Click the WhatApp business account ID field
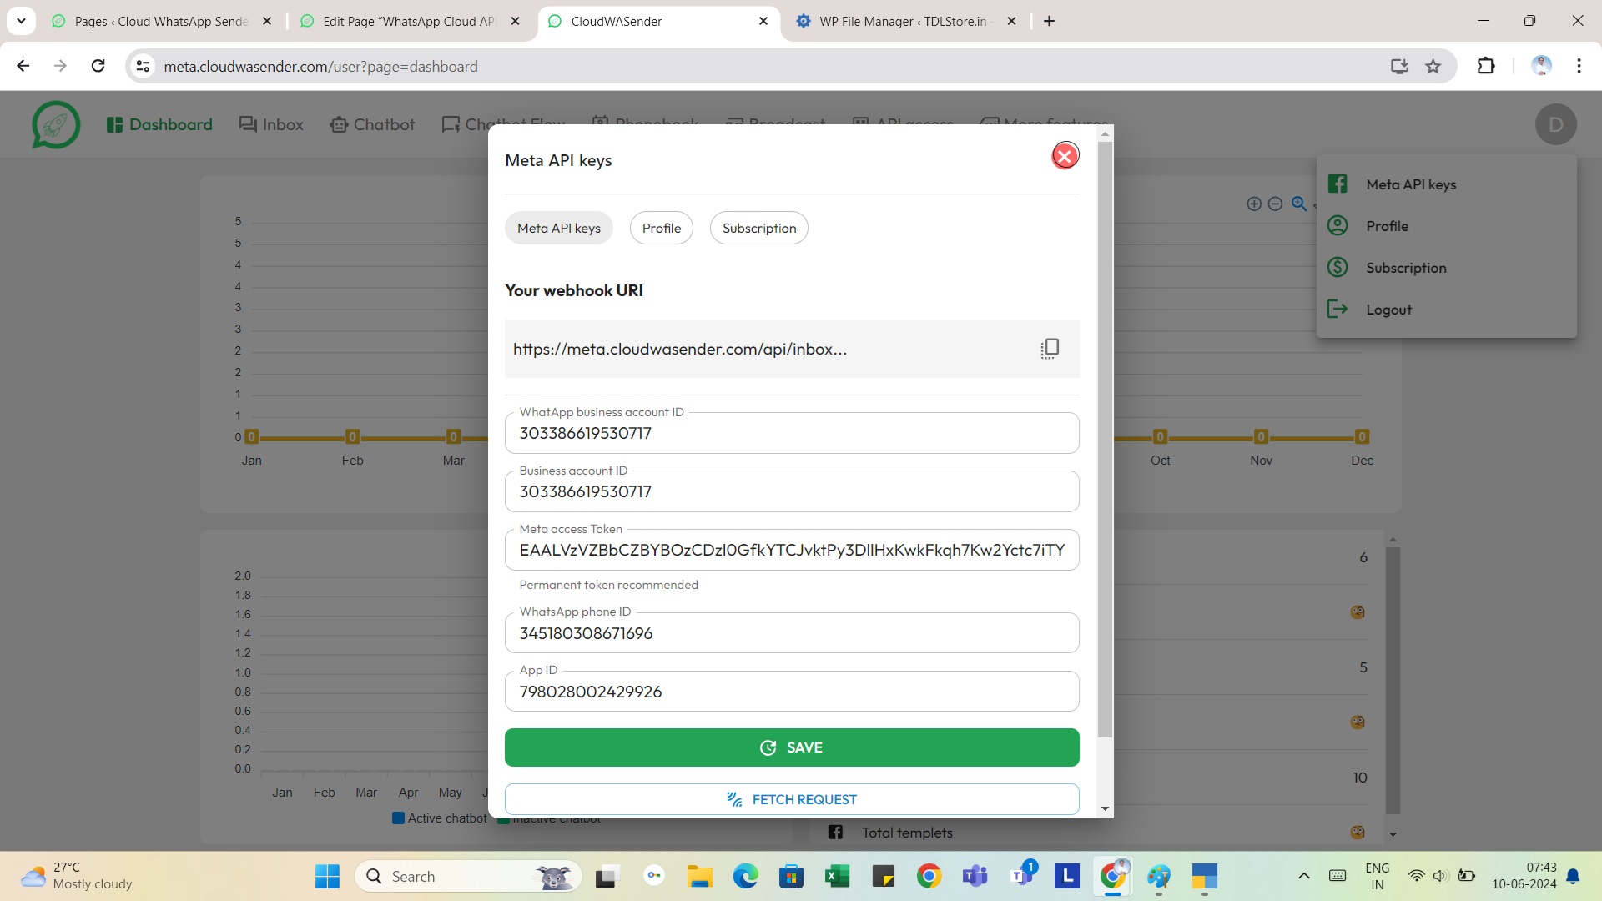This screenshot has width=1602, height=901. [x=792, y=433]
